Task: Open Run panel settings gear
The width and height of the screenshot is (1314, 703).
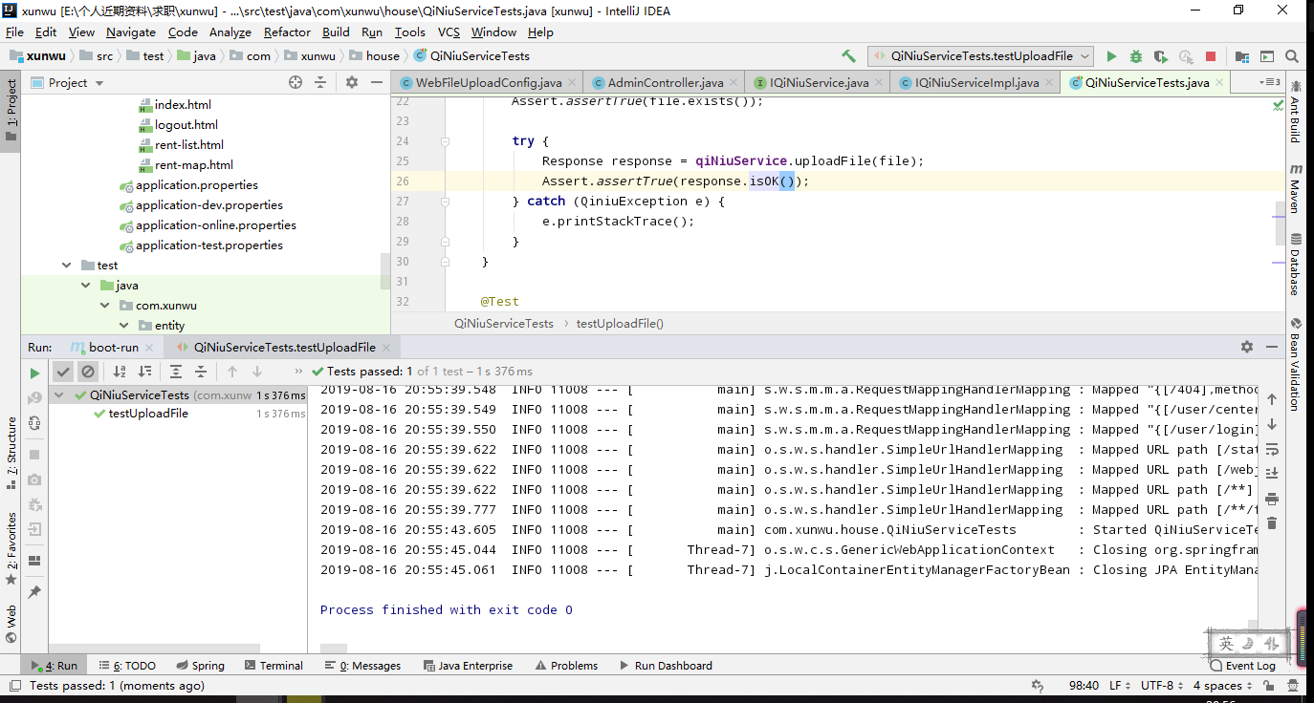Action: pyautogui.click(x=1247, y=348)
